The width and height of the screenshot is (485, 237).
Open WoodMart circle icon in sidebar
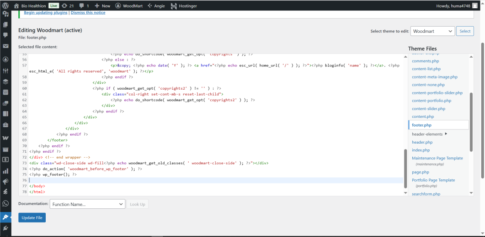(5, 59)
